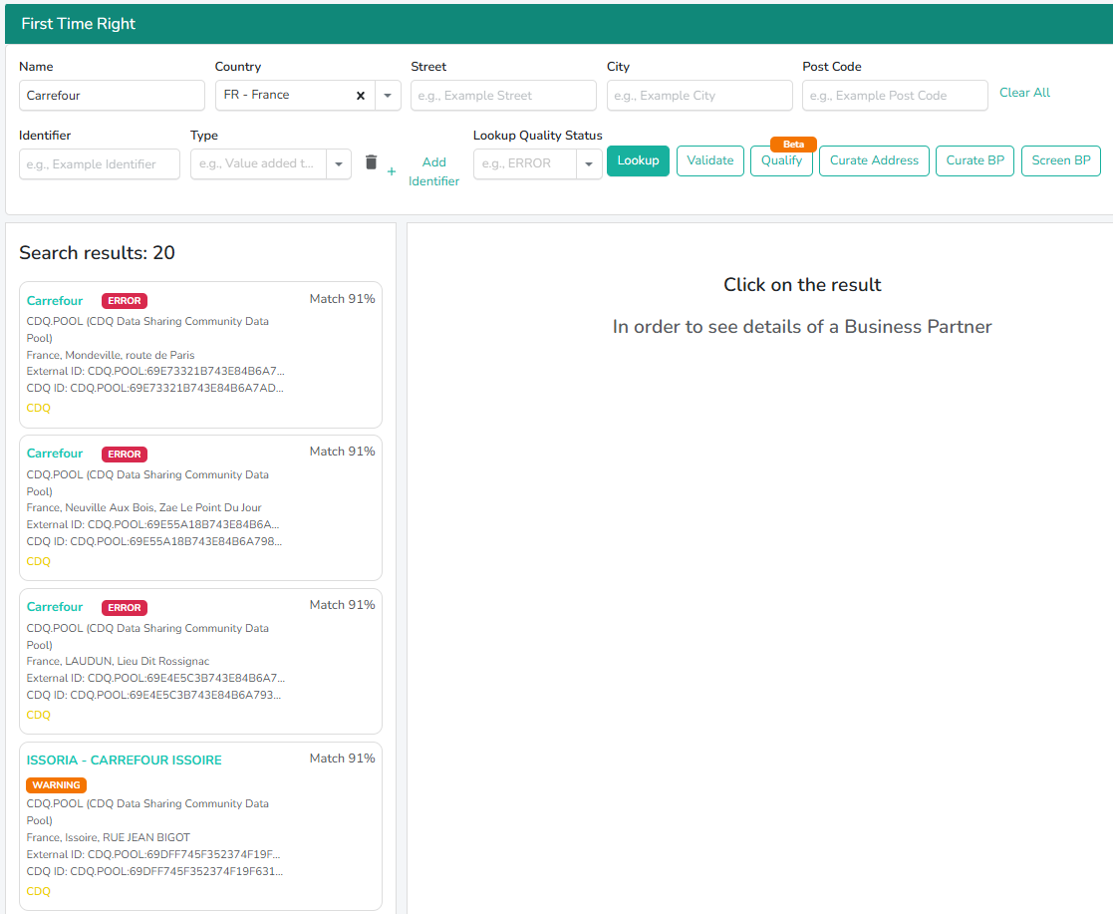Viewport: 1113px width, 914px height.
Task: Click into the Street input field
Action: pyautogui.click(x=503, y=95)
